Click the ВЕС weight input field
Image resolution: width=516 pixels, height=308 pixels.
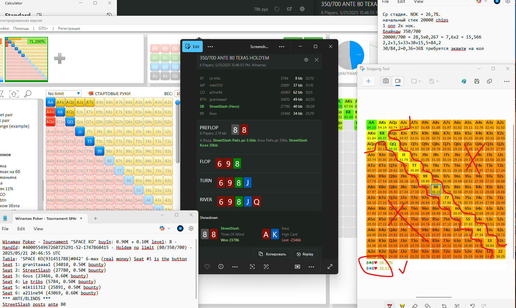(177, 94)
